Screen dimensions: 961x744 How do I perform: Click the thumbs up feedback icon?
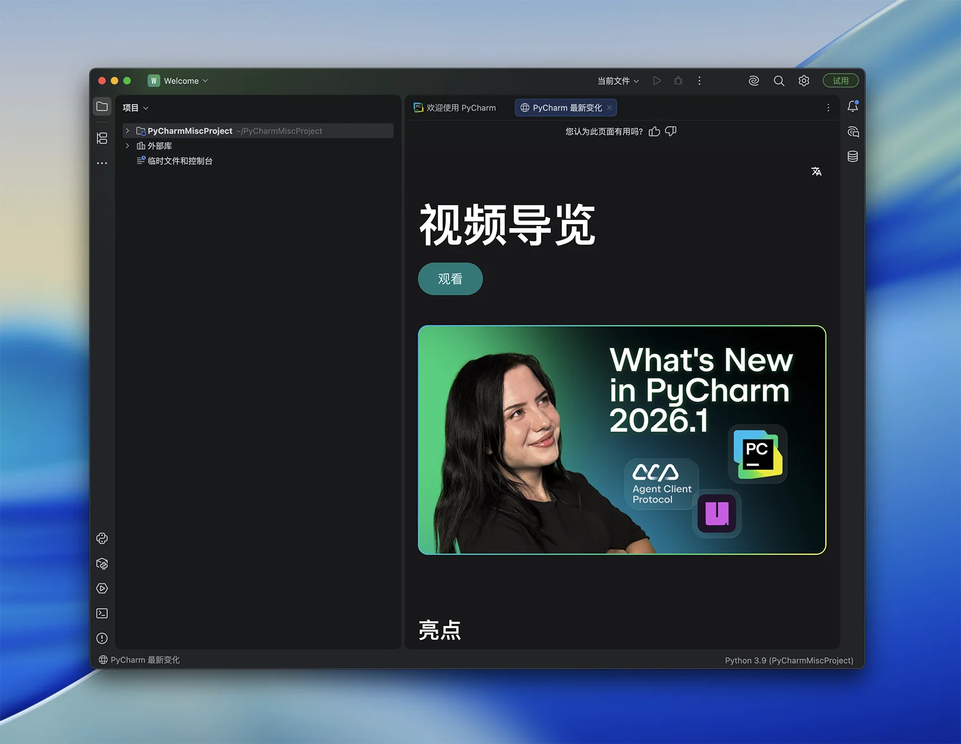coord(654,132)
